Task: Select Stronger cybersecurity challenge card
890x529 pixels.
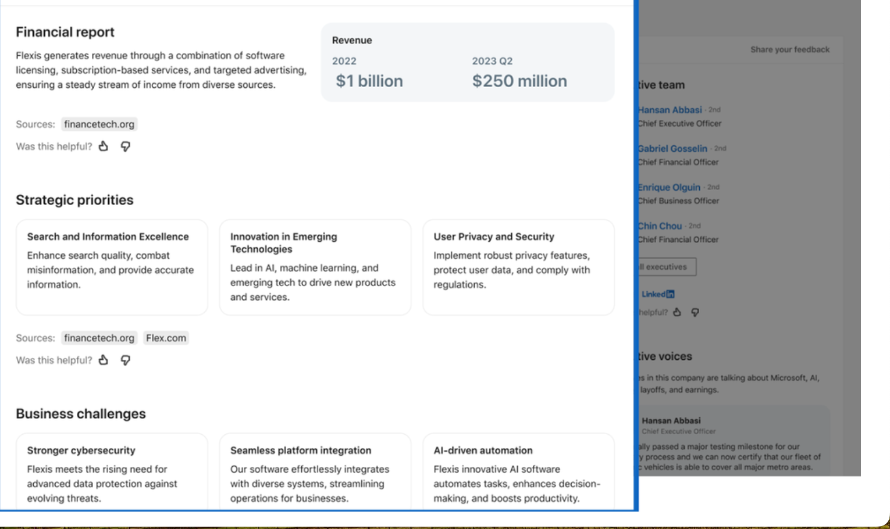Action: pyautogui.click(x=112, y=471)
